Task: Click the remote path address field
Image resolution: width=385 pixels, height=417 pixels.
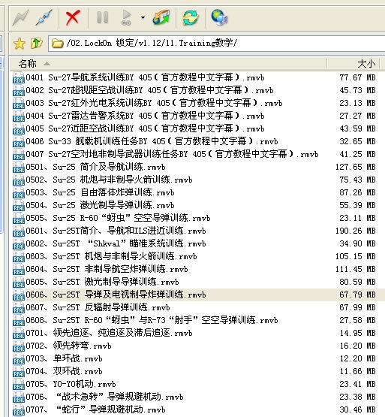Action: tap(217, 43)
